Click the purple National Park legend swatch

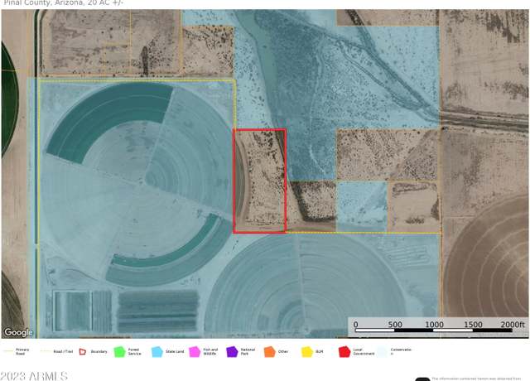pyautogui.click(x=232, y=351)
